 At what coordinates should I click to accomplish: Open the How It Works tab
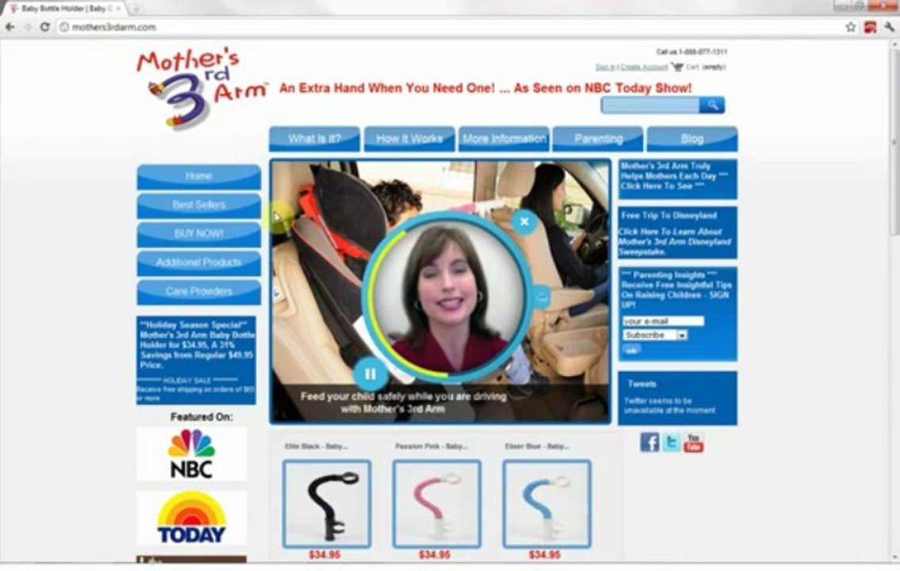point(409,139)
